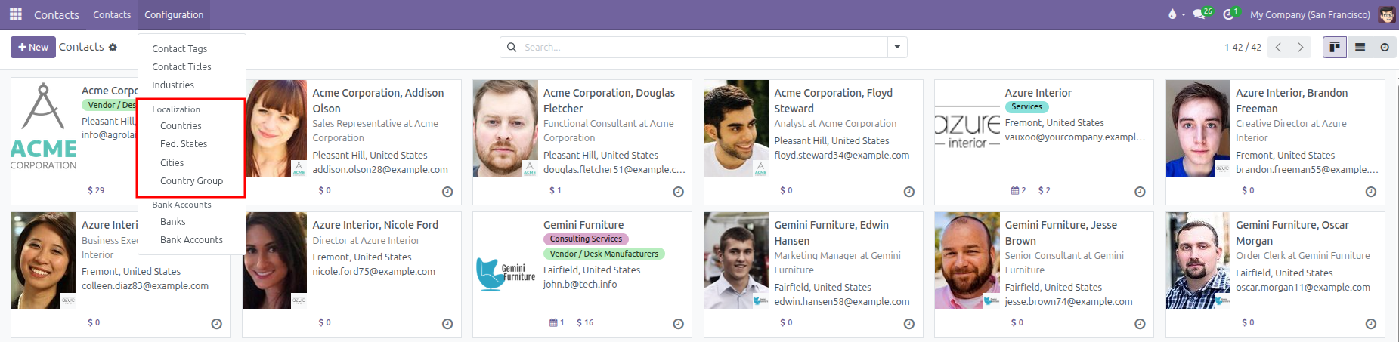
Task: Open the water drop debug icon
Action: tap(1172, 14)
